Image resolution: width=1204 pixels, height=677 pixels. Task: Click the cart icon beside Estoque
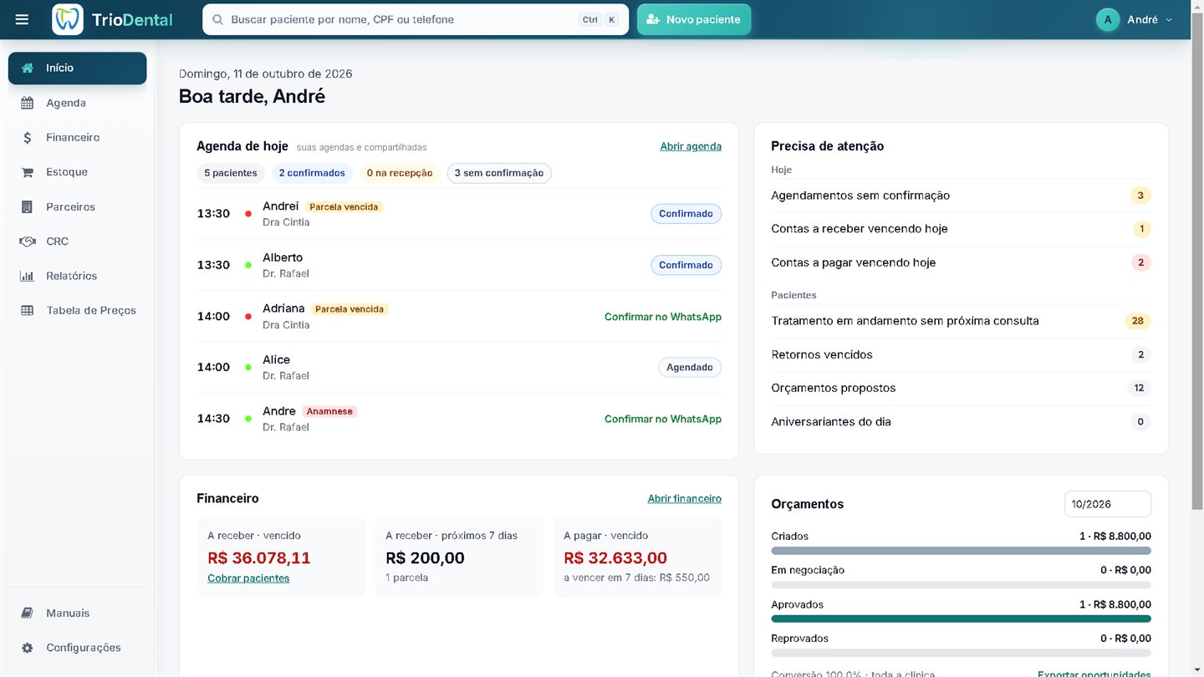point(28,172)
